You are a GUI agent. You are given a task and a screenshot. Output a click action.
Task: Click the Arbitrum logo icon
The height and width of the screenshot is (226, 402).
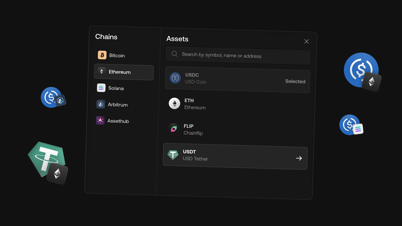[100, 104]
